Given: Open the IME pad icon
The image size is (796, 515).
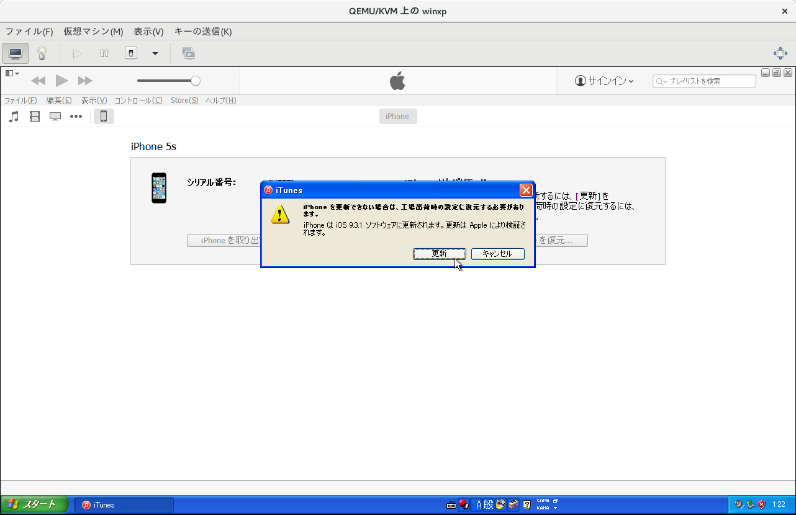Looking at the screenshot, I should pos(500,504).
